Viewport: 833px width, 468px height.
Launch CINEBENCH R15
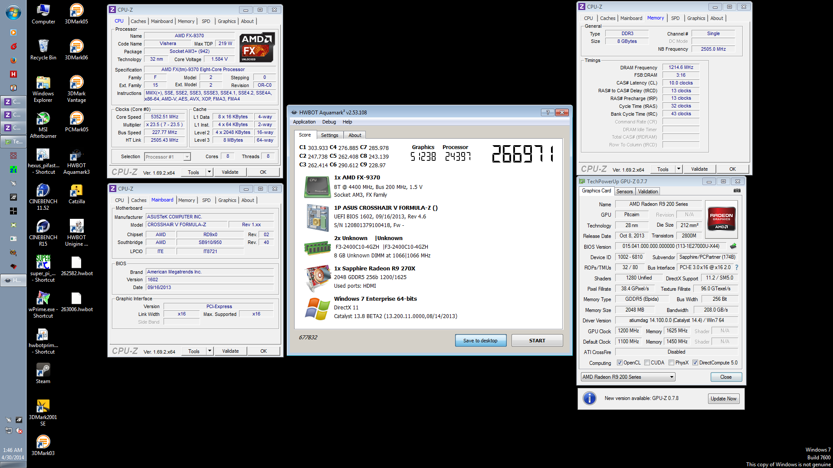pos(43,233)
